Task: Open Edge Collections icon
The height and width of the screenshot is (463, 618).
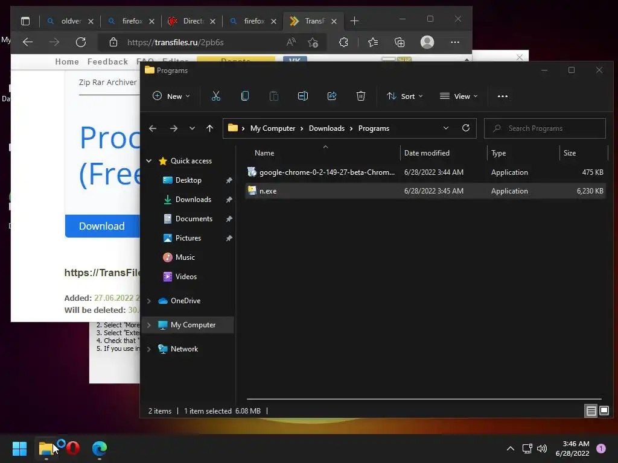Action: pyautogui.click(x=400, y=42)
